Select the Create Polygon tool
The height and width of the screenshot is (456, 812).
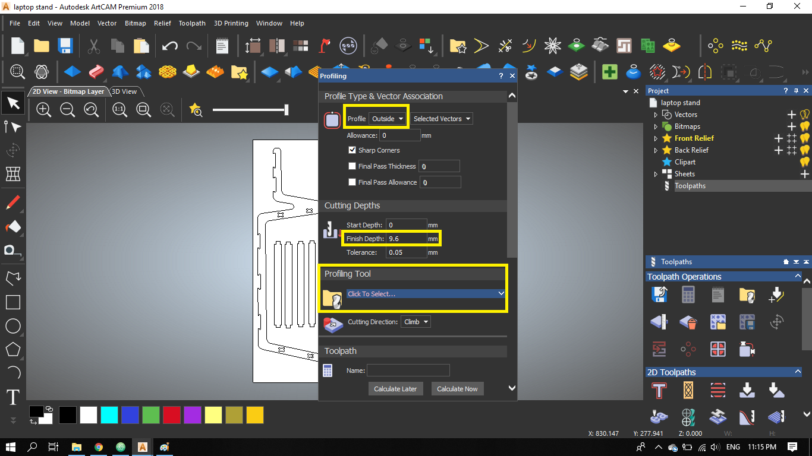coord(12,349)
